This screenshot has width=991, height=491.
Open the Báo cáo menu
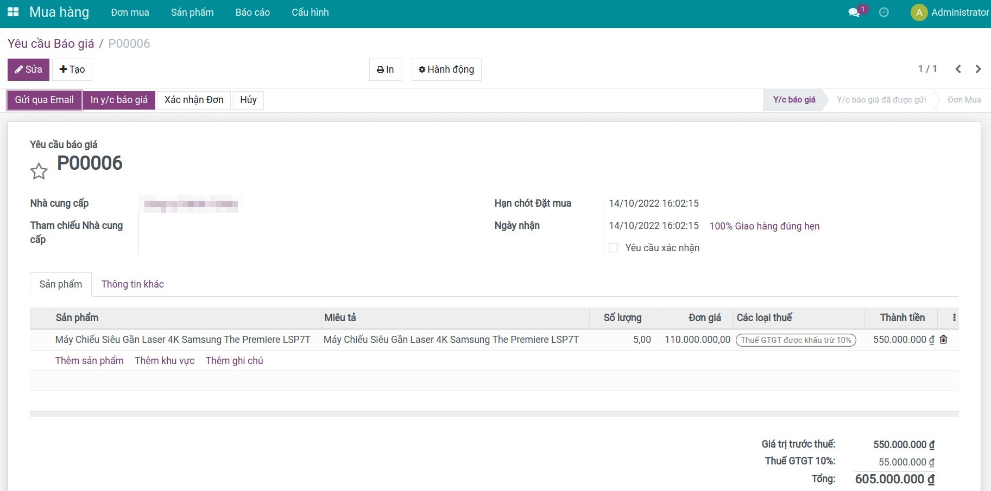click(253, 12)
